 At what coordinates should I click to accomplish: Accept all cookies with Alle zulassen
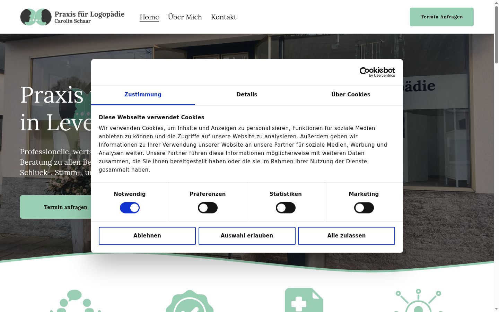[347, 236]
